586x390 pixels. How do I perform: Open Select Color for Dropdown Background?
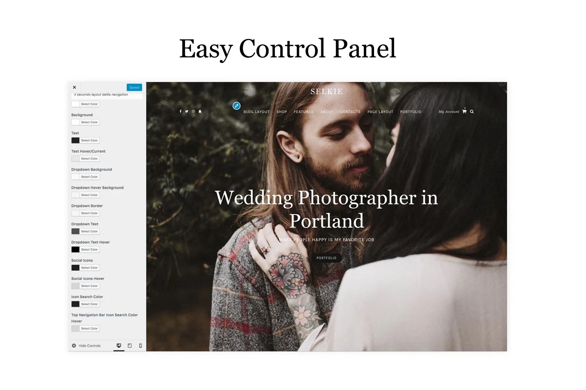[x=89, y=177]
